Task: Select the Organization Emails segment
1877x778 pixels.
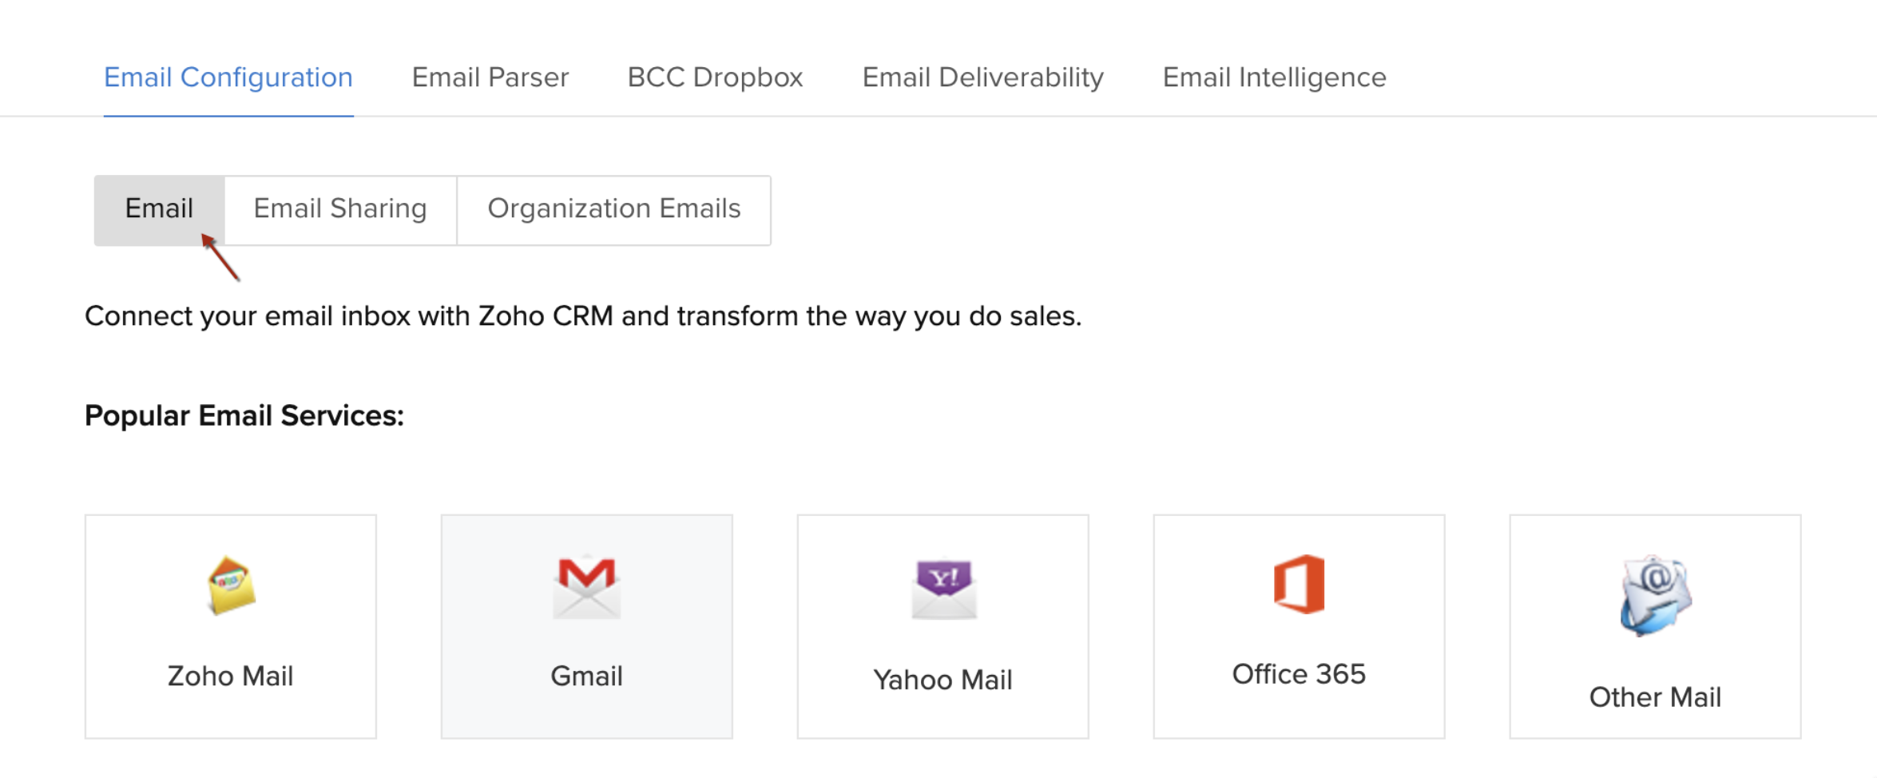Action: click(x=613, y=209)
